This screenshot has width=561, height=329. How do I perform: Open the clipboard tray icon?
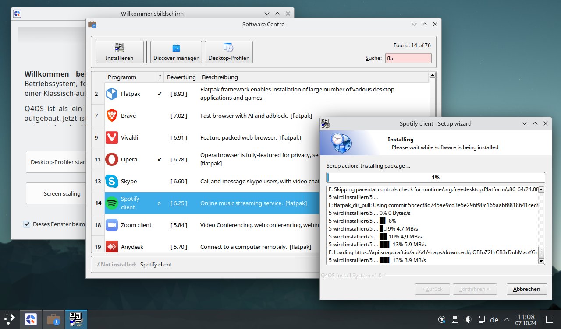(x=455, y=319)
